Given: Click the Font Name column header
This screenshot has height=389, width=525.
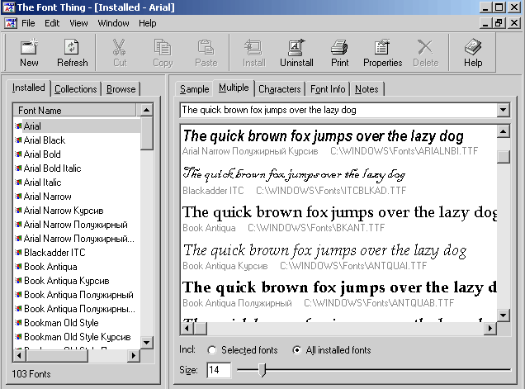Looking at the screenshot, I should tap(74, 110).
